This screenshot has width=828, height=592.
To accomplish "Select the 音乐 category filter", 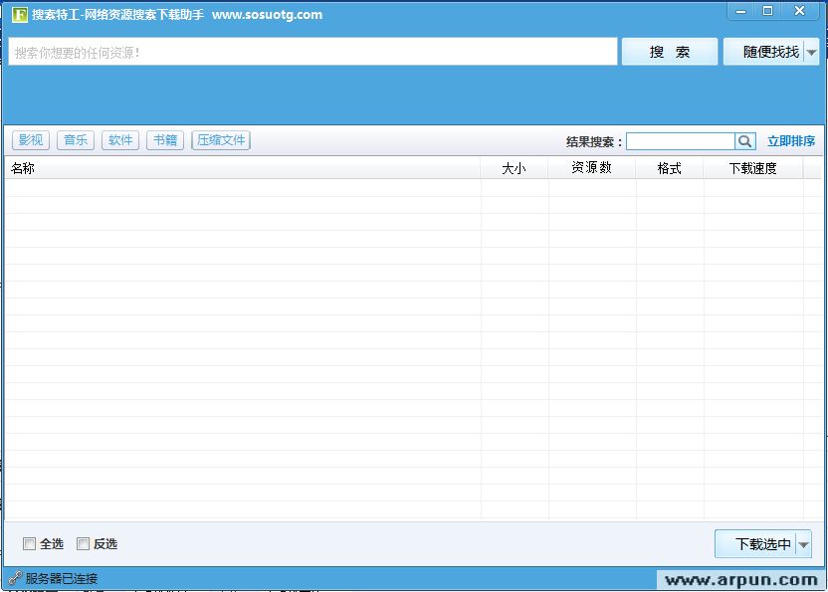I will [75, 139].
